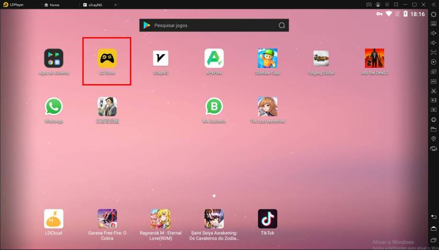Open LDPlayer settings gear in sidebar
The height and width of the screenshot is (250, 439).
(x=433, y=14)
